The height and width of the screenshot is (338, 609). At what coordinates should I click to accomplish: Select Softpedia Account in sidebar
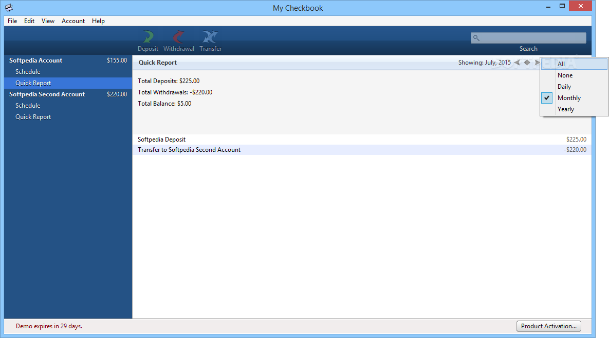(x=68, y=61)
